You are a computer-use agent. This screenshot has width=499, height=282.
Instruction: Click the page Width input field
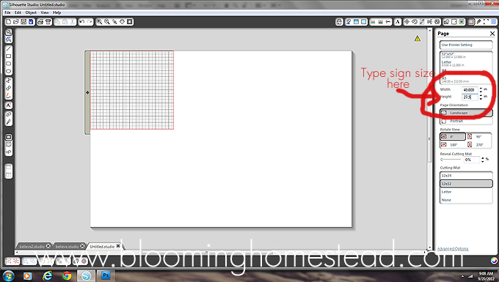coord(470,90)
